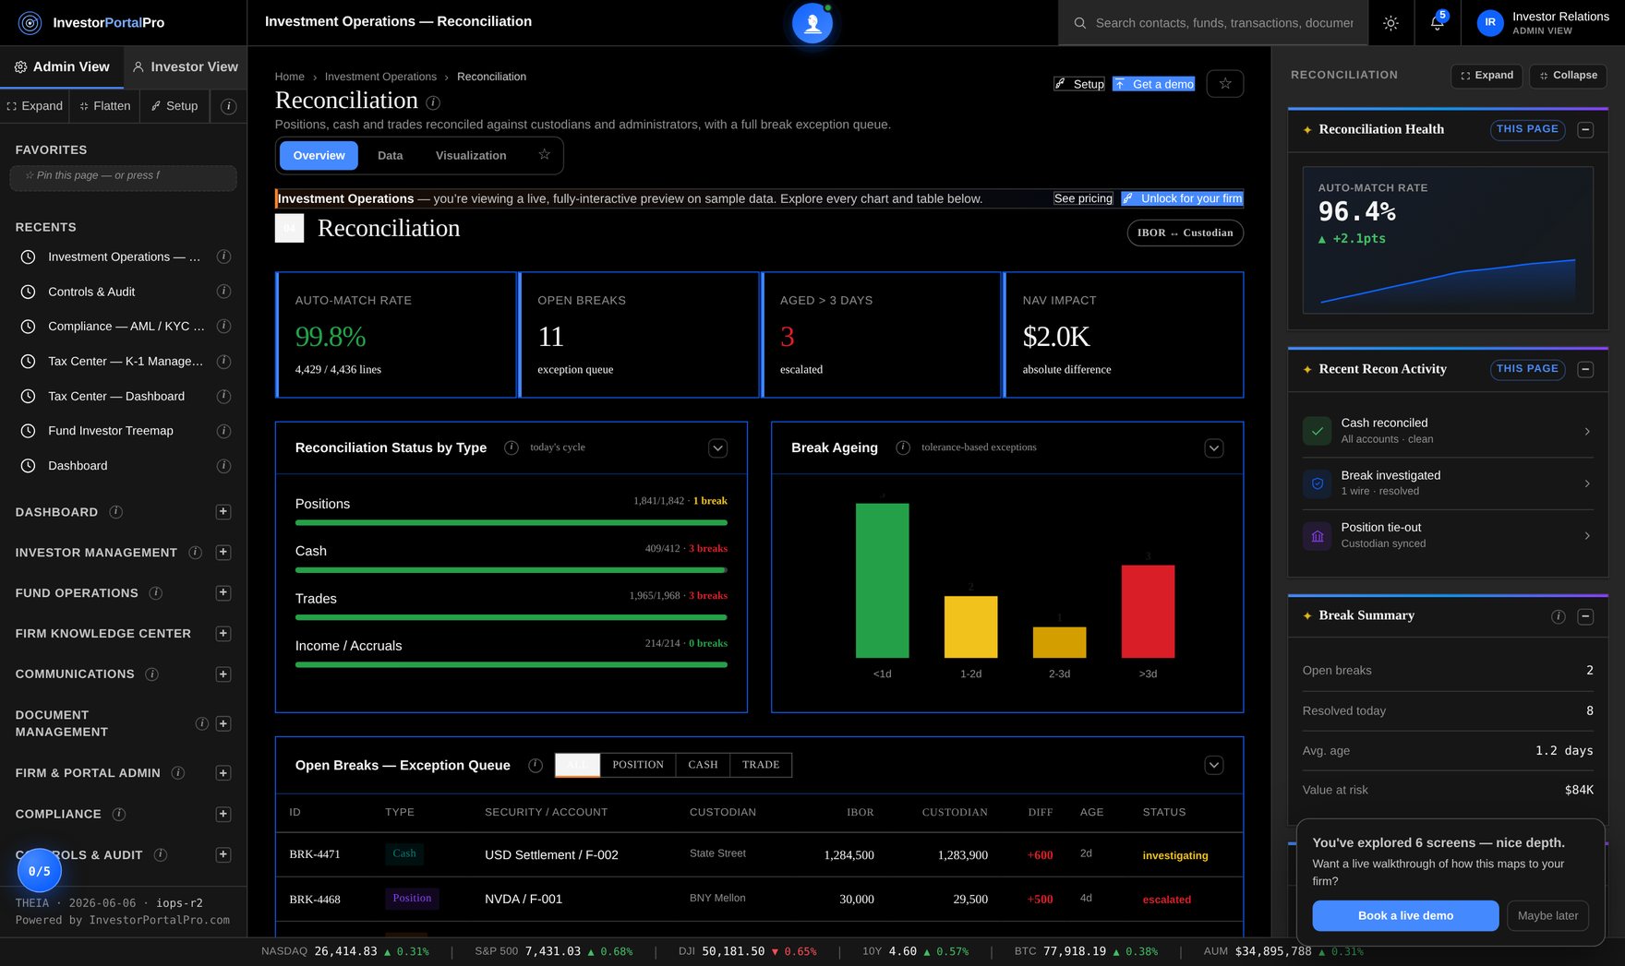Click info icon in Break Summary panel
The width and height of the screenshot is (1625, 966).
pyautogui.click(x=1559, y=616)
